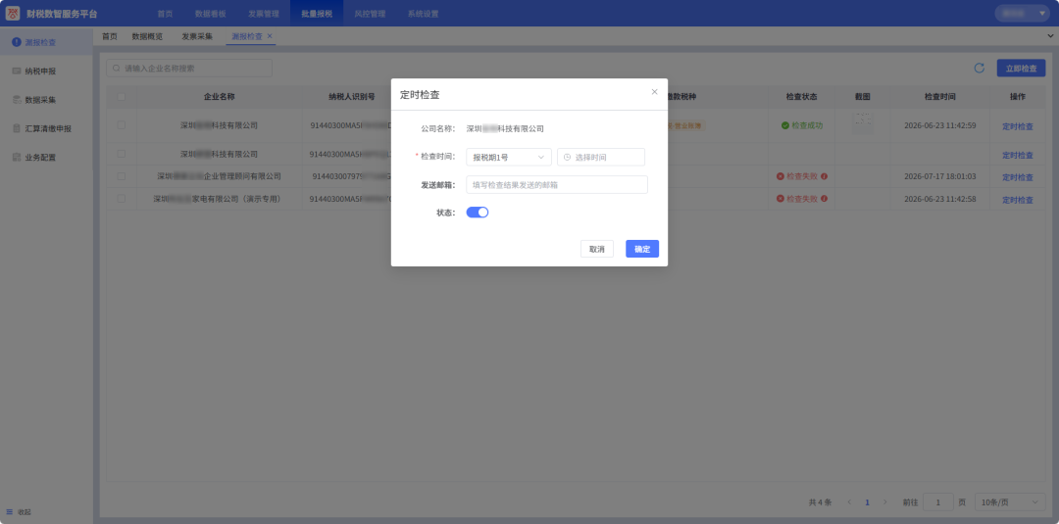Open 纳税申报 in the sidebar
The height and width of the screenshot is (524, 1059).
pos(46,71)
